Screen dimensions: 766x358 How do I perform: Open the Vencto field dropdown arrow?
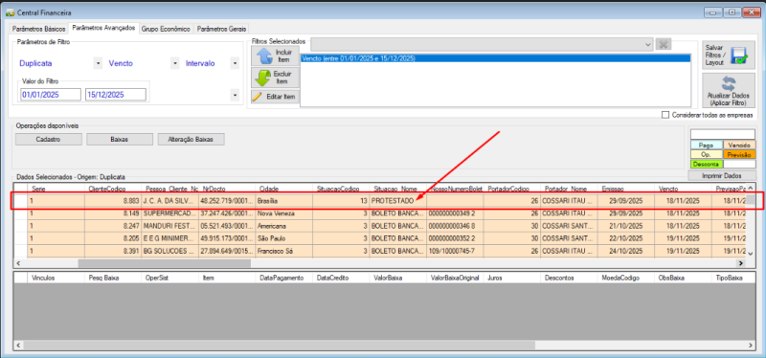(x=175, y=63)
